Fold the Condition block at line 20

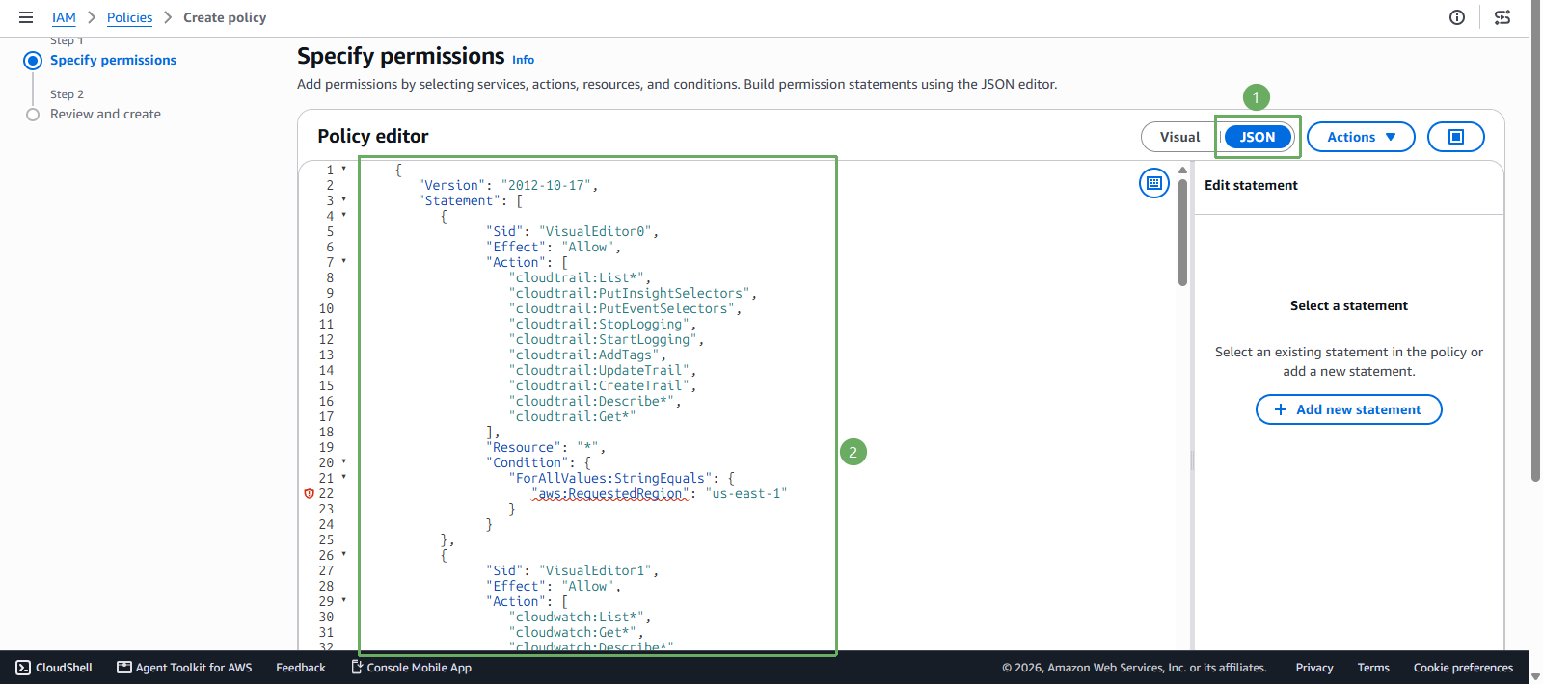click(x=344, y=462)
